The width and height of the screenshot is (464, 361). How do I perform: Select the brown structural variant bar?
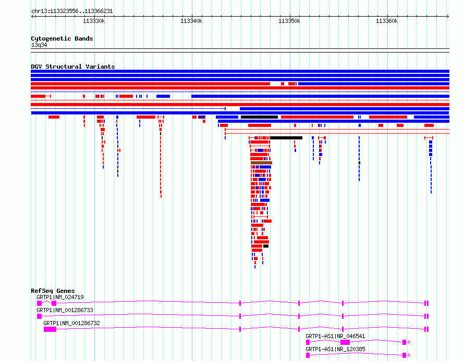pyautogui.click(x=261, y=163)
